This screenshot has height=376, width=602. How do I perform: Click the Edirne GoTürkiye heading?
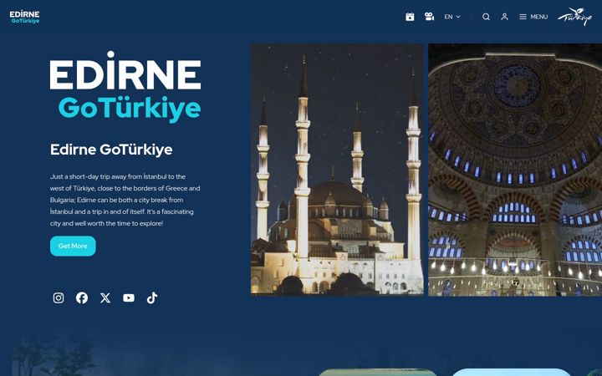point(111,150)
